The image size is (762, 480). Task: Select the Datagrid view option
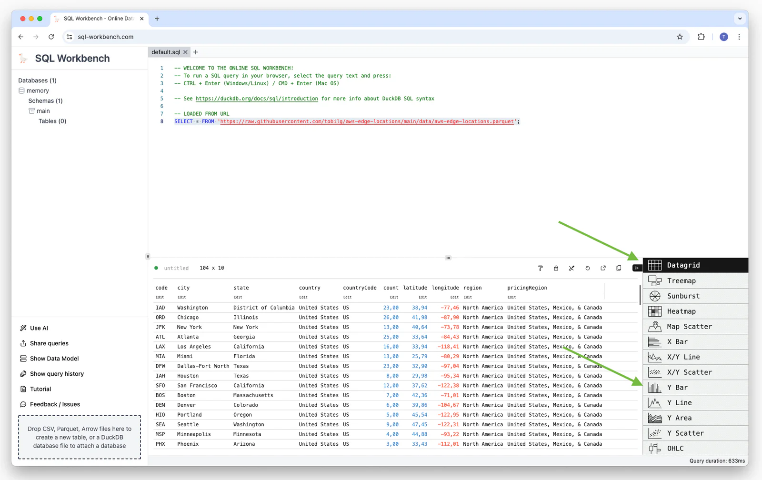(696, 265)
